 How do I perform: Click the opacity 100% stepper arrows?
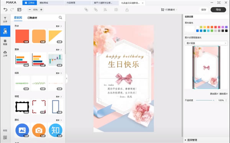(226, 100)
